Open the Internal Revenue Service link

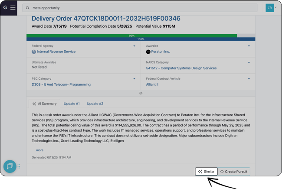(x=56, y=52)
